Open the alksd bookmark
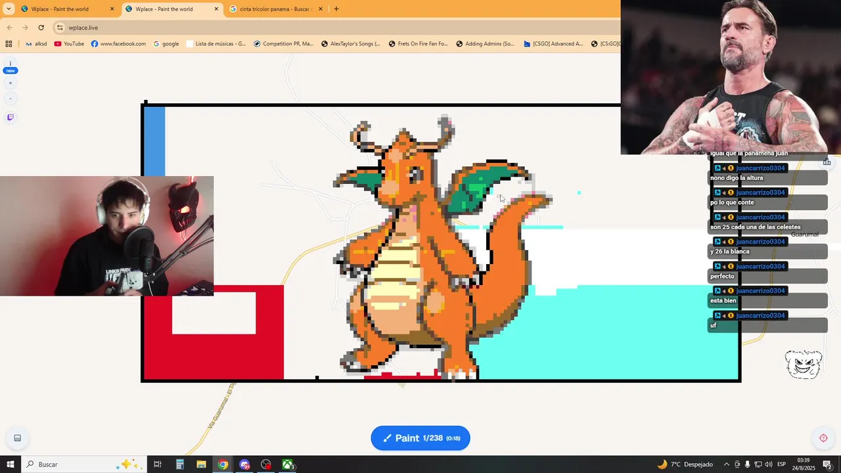This screenshot has width=841, height=473. pyautogui.click(x=36, y=44)
